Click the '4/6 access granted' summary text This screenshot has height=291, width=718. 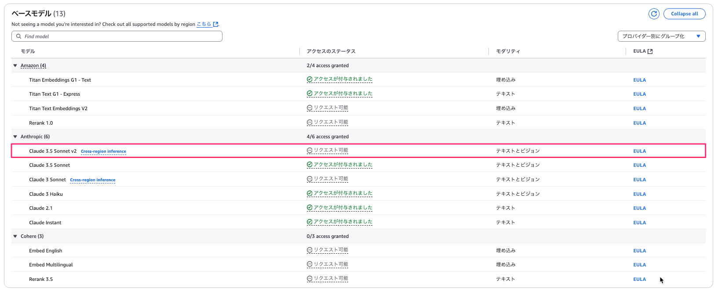click(x=328, y=137)
